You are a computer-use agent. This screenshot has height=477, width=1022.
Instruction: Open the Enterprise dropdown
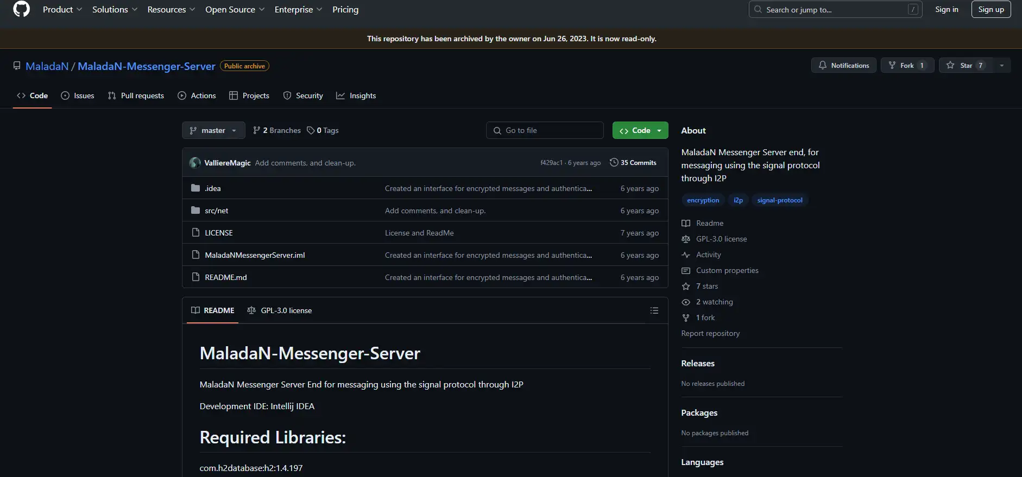pyautogui.click(x=298, y=9)
